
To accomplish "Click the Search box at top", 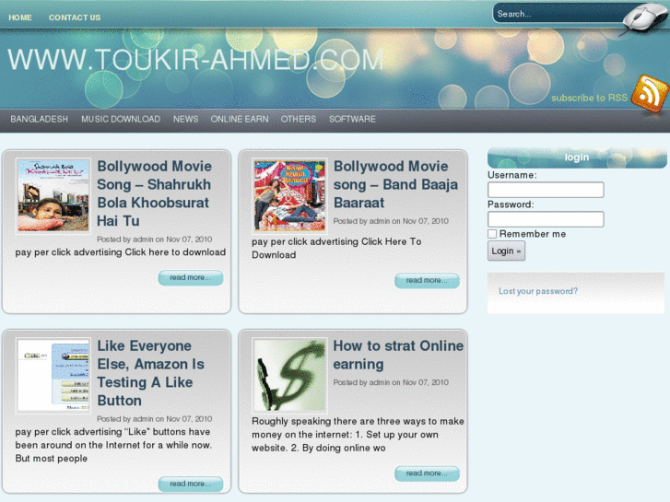I will click(x=553, y=14).
